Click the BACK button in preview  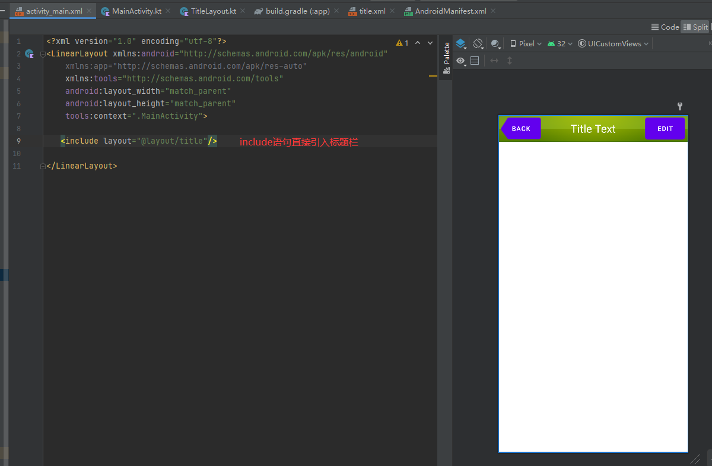(521, 129)
